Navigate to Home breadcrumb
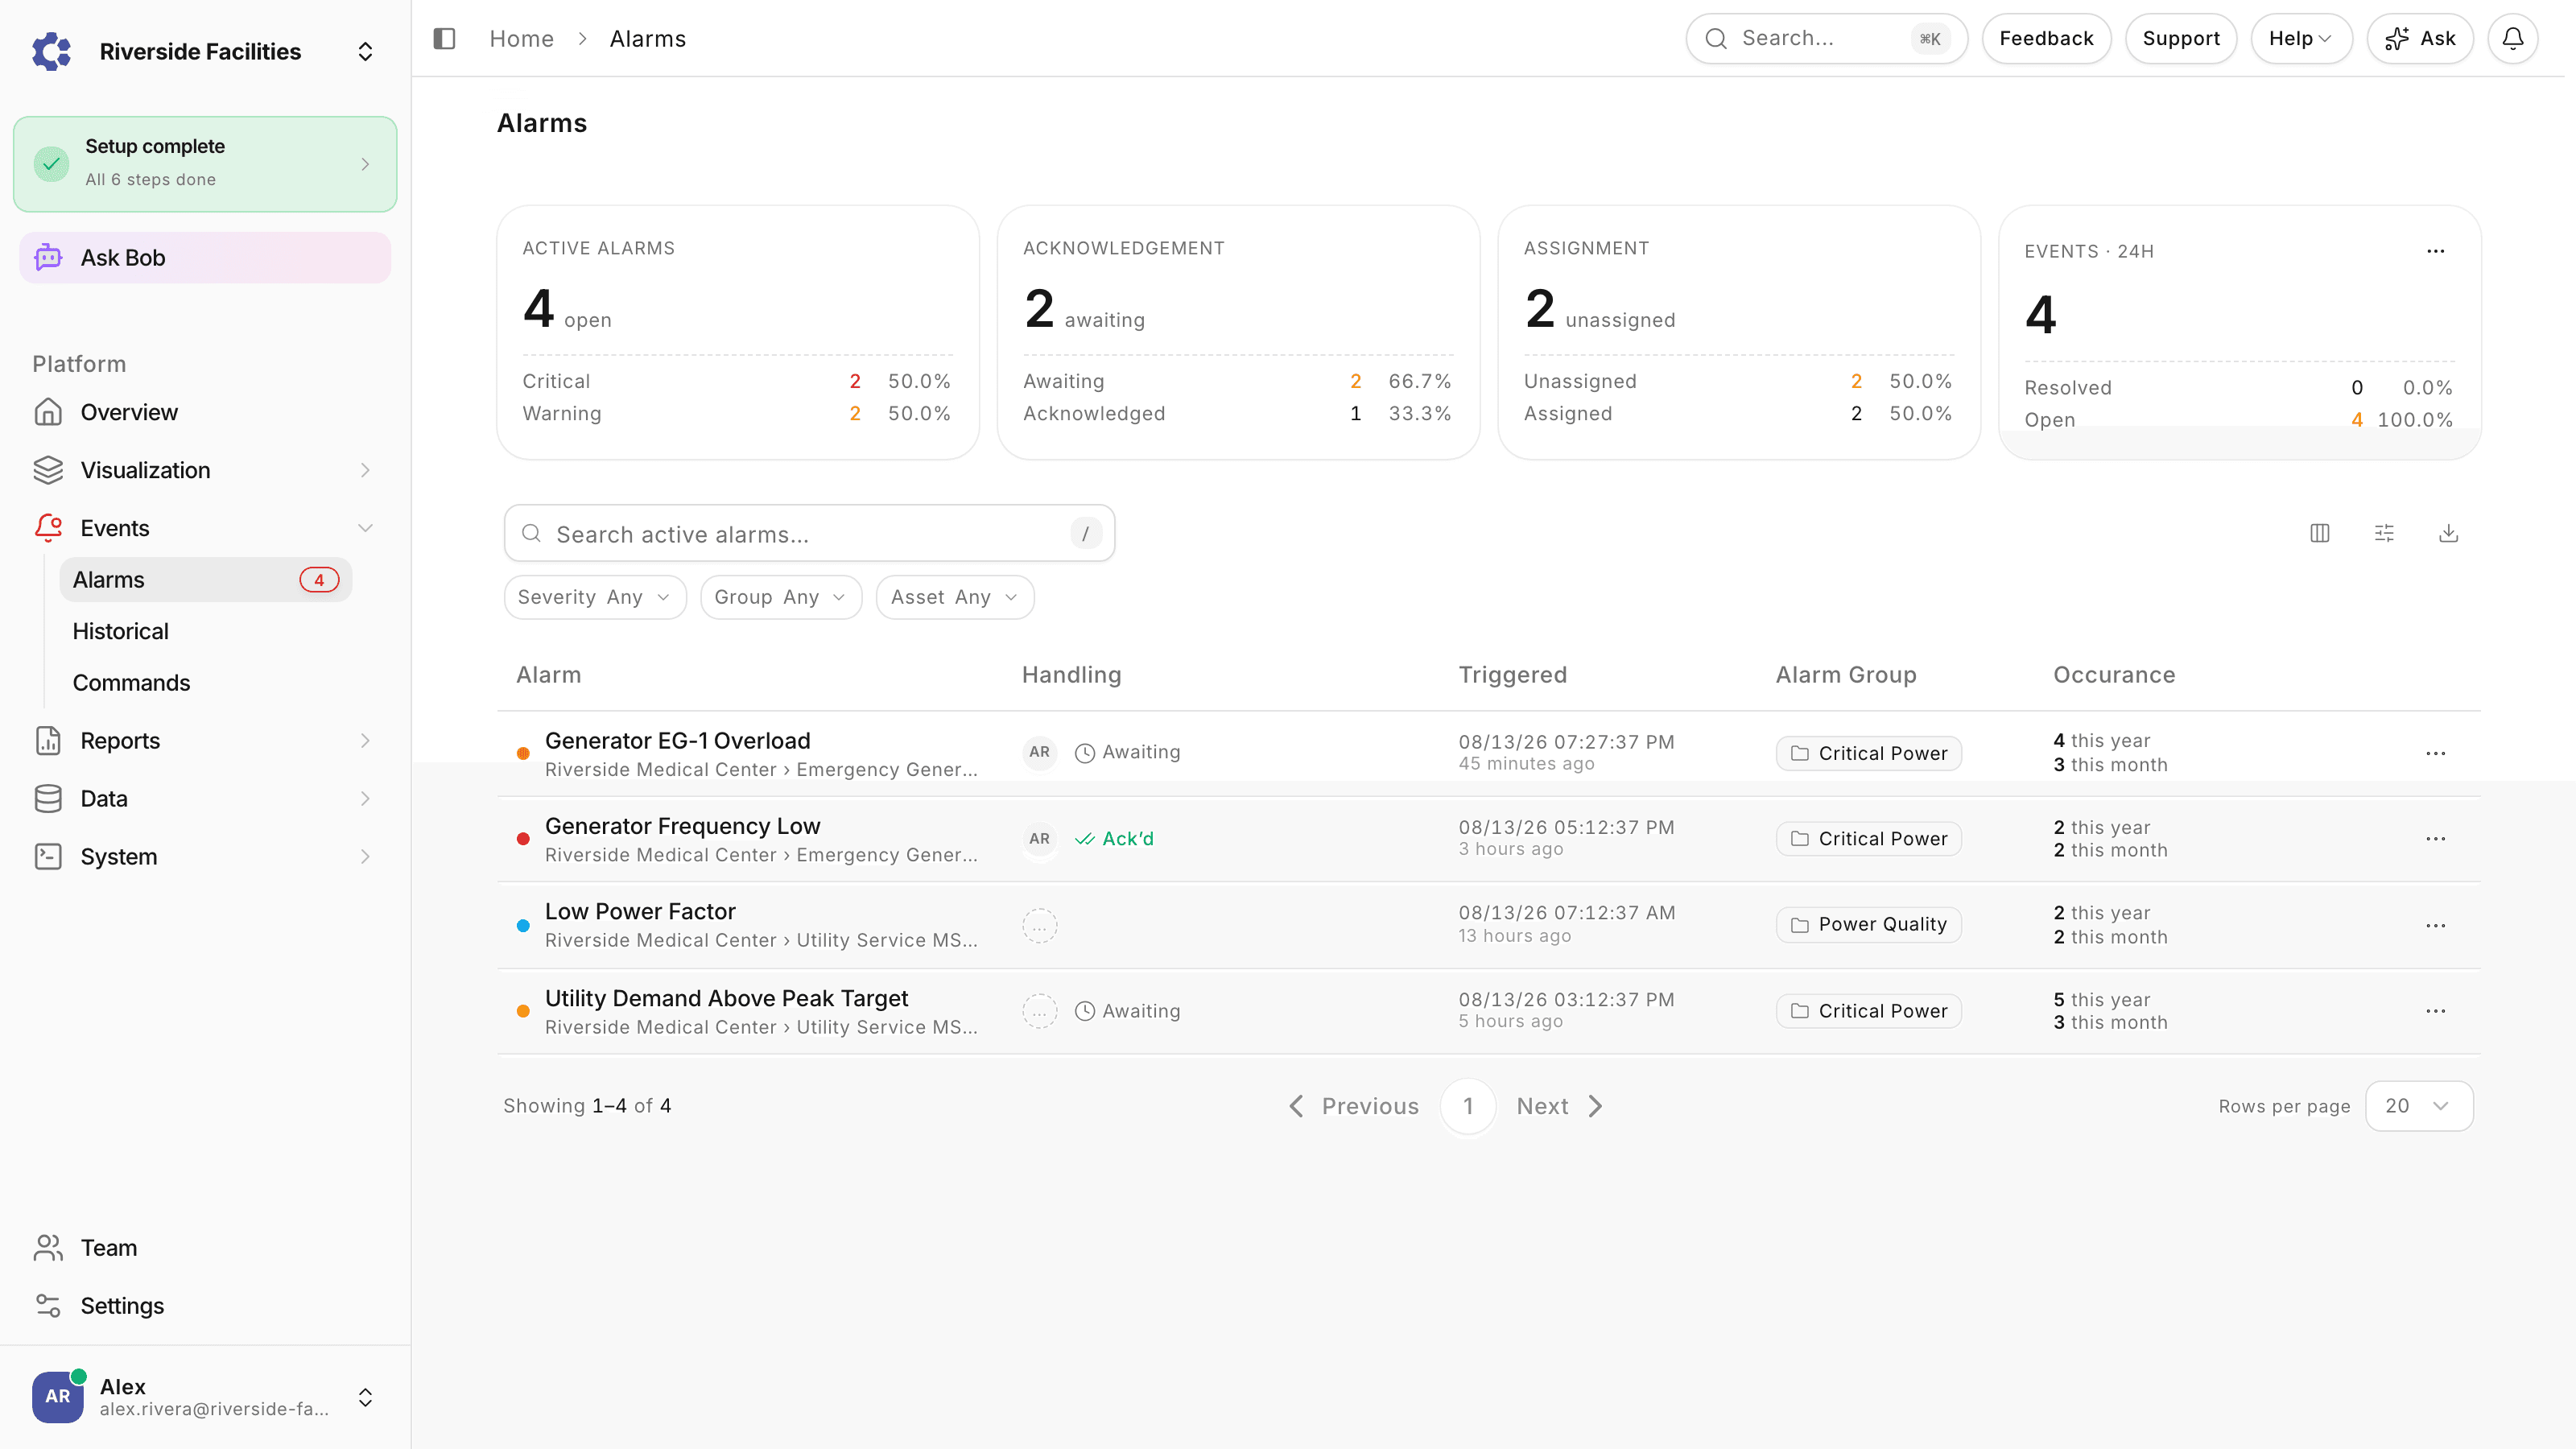The height and width of the screenshot is (1449, 2576). (x=521, y=38)
